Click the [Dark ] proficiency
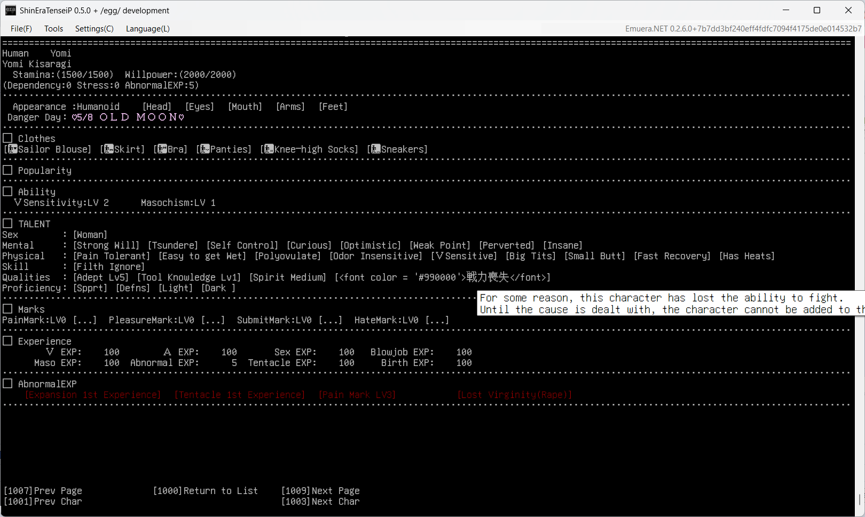The height and width of the screenshot is (517, 865). click(218, 288)
